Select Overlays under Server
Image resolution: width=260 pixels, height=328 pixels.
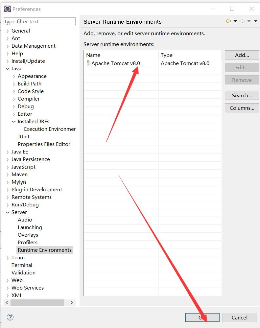pyautogui.click(x=28, y=235)
